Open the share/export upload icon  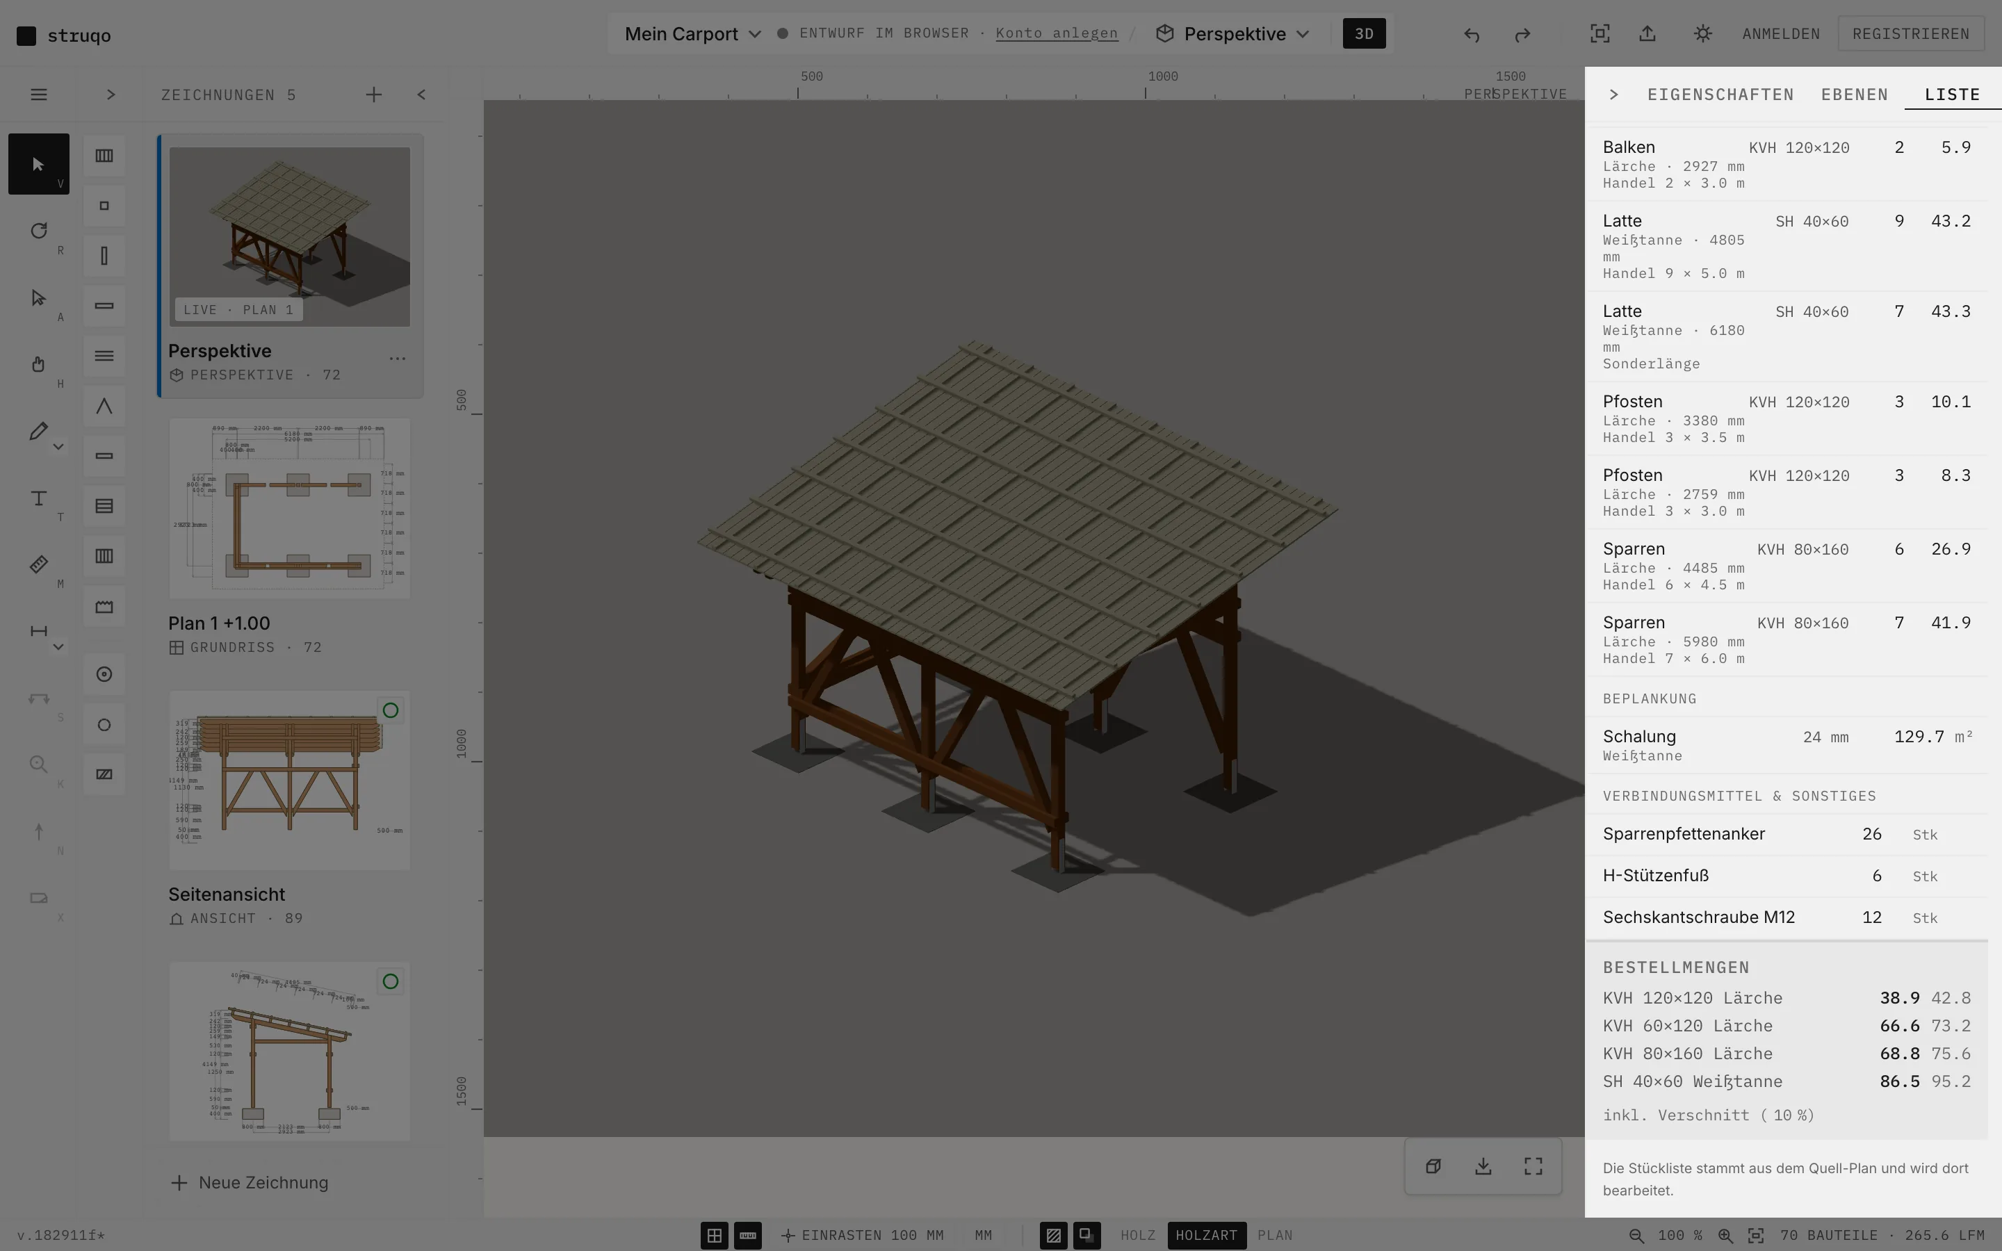(1647, 34)
